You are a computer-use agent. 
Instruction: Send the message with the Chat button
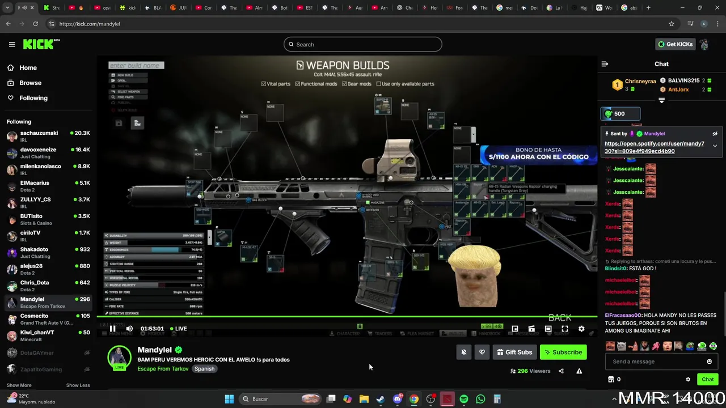pos(707,380)
